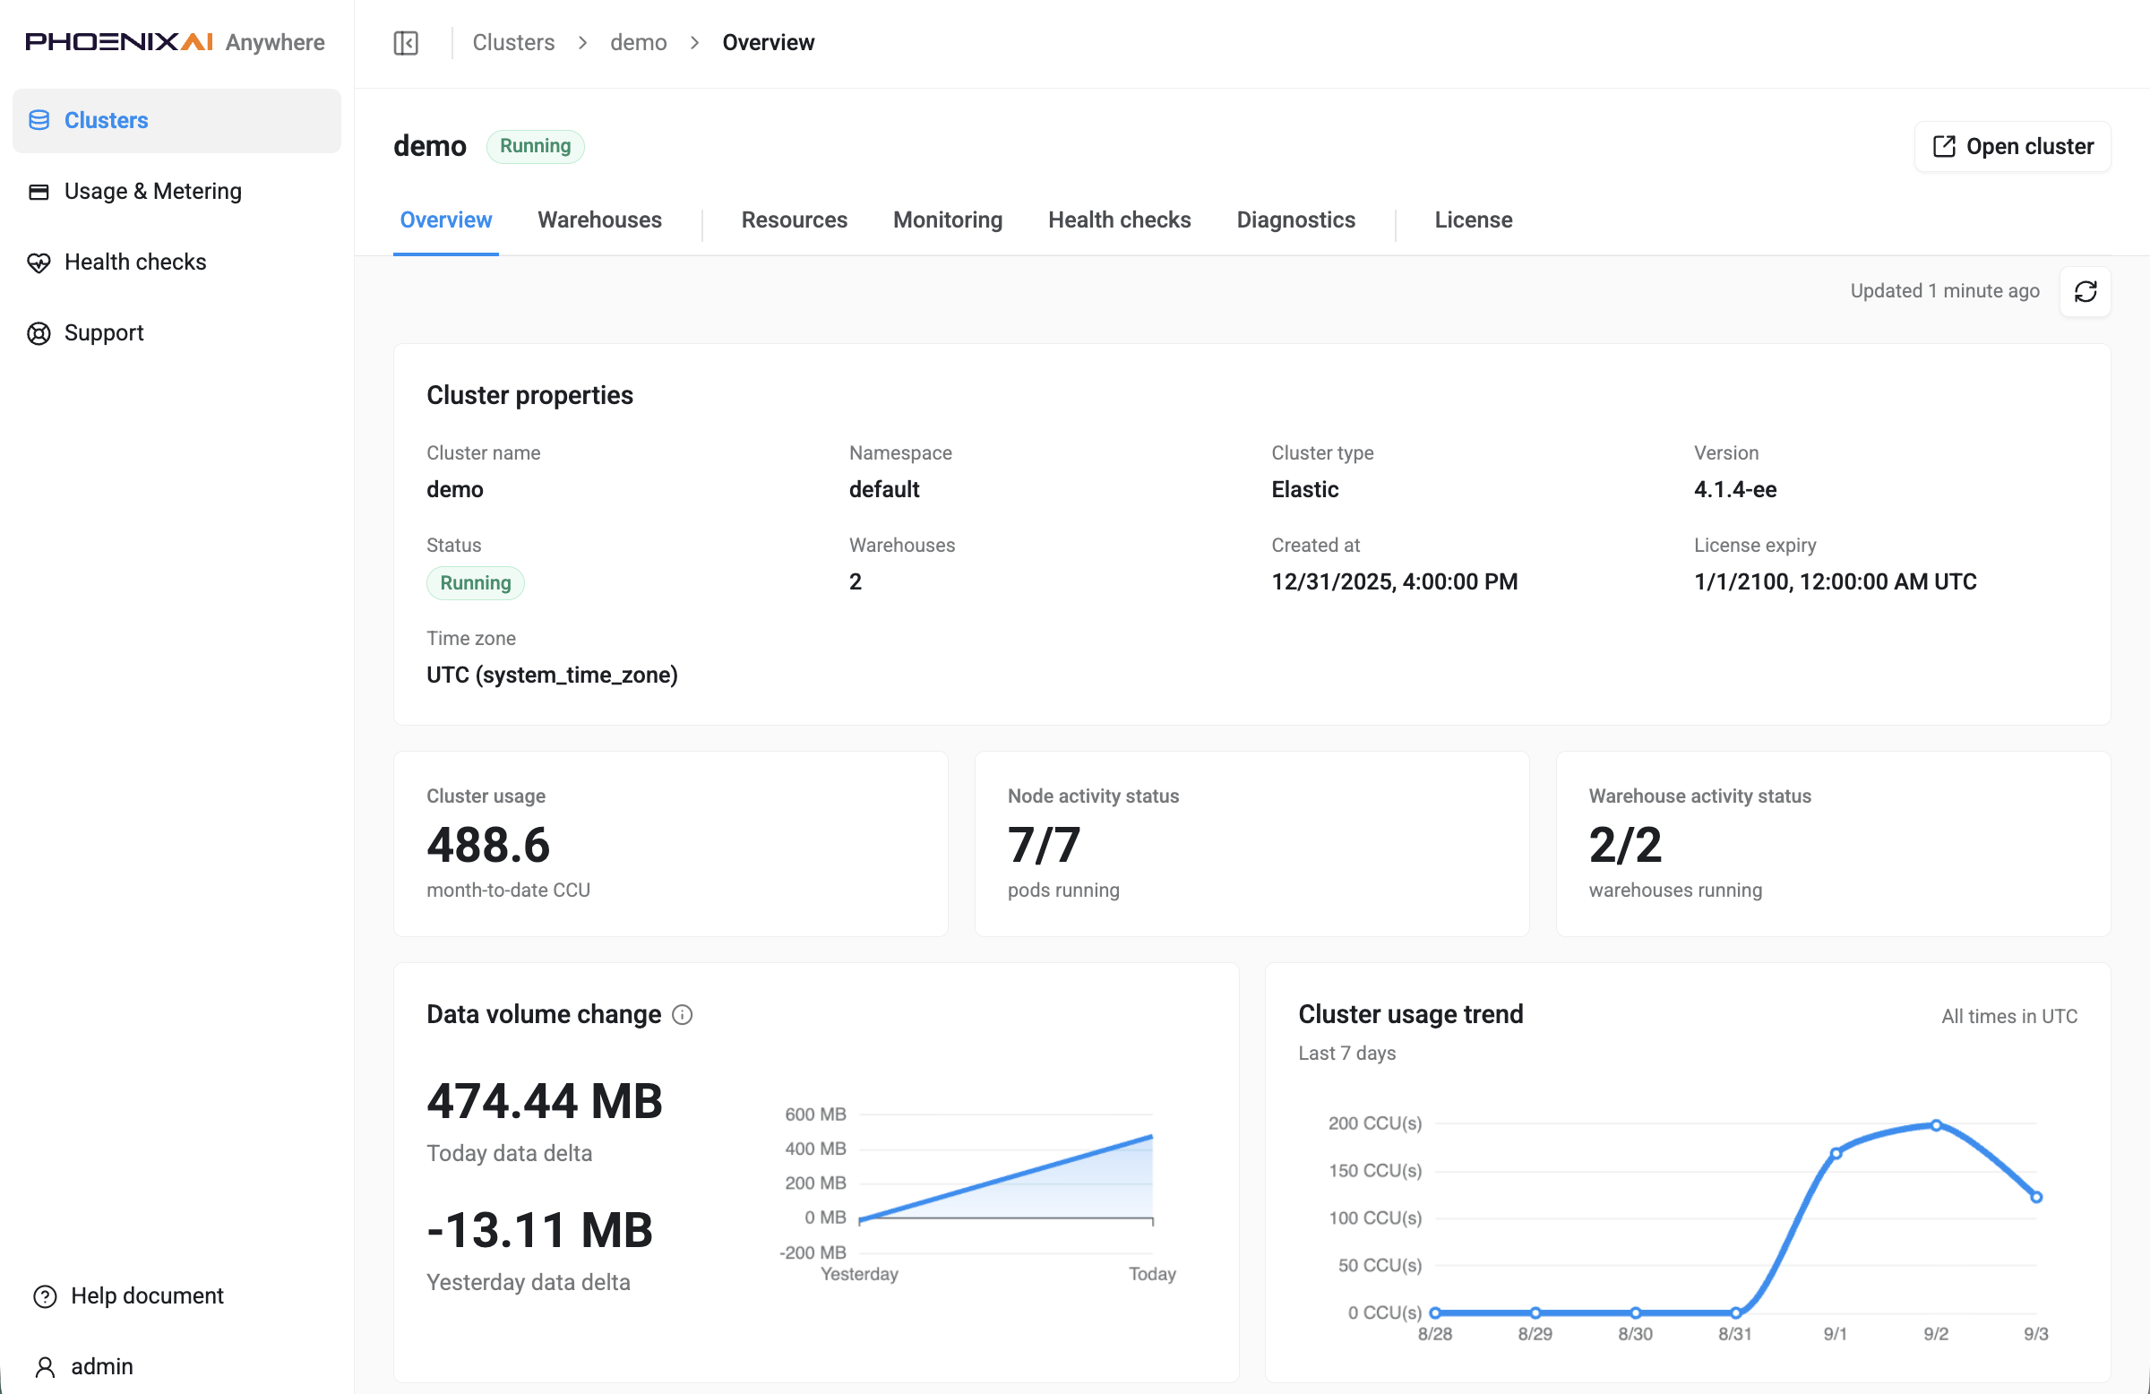The width and height of the screenshot is (2150, 1394).
Task: Open Usage & Metering page
Action: (x=177, y=192)
